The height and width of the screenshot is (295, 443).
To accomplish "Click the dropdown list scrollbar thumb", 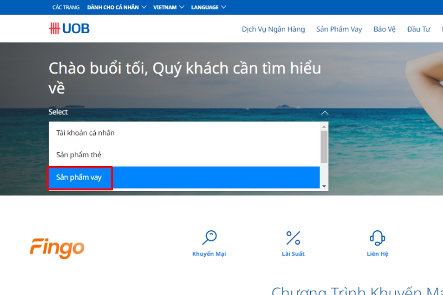I will click(324, 147).
